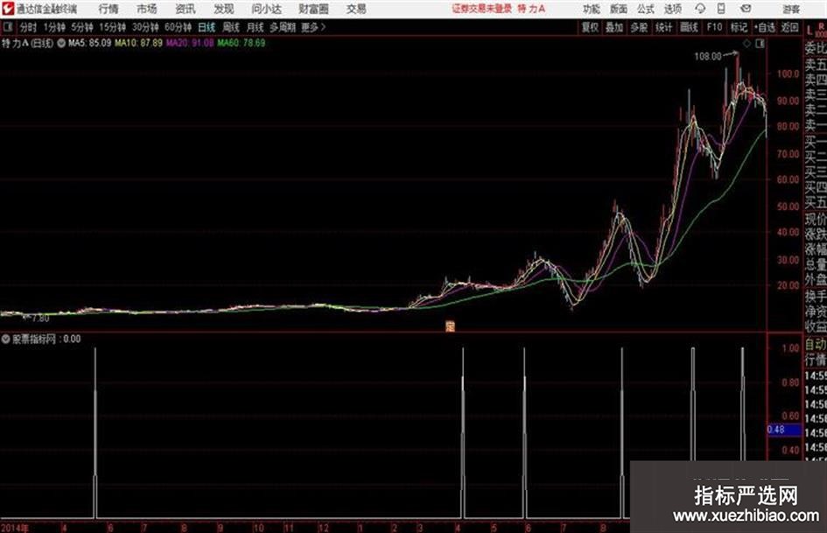Click the round dropdown icon beside 特力A(日线)
Image resolution: width=827 pixels, height=533 pixels.
tap(61, 43)
